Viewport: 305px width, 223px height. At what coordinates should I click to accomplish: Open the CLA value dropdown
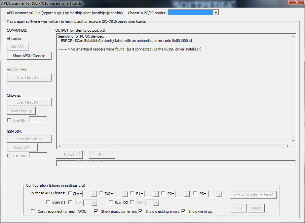pyautogui.click(x=94, y=194)
